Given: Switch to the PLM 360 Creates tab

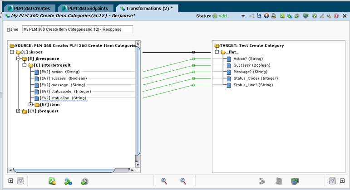Looking at the screenshot, I should coord(29,8).
